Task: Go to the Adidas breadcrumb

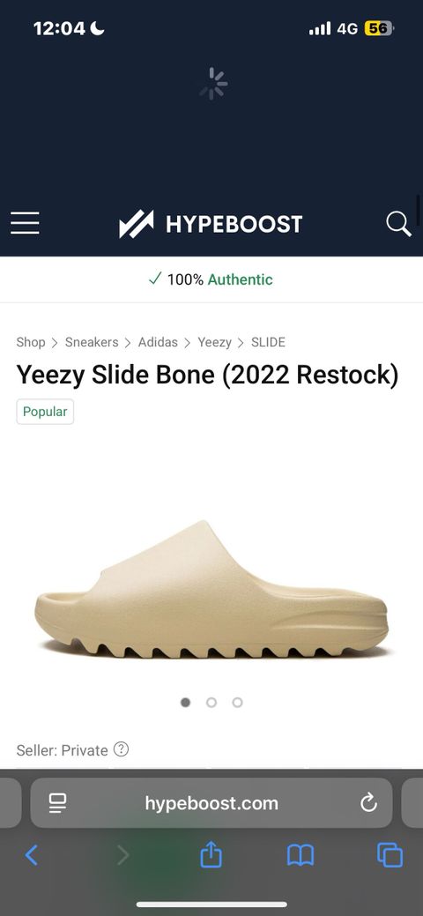Action: click(158, 342)
